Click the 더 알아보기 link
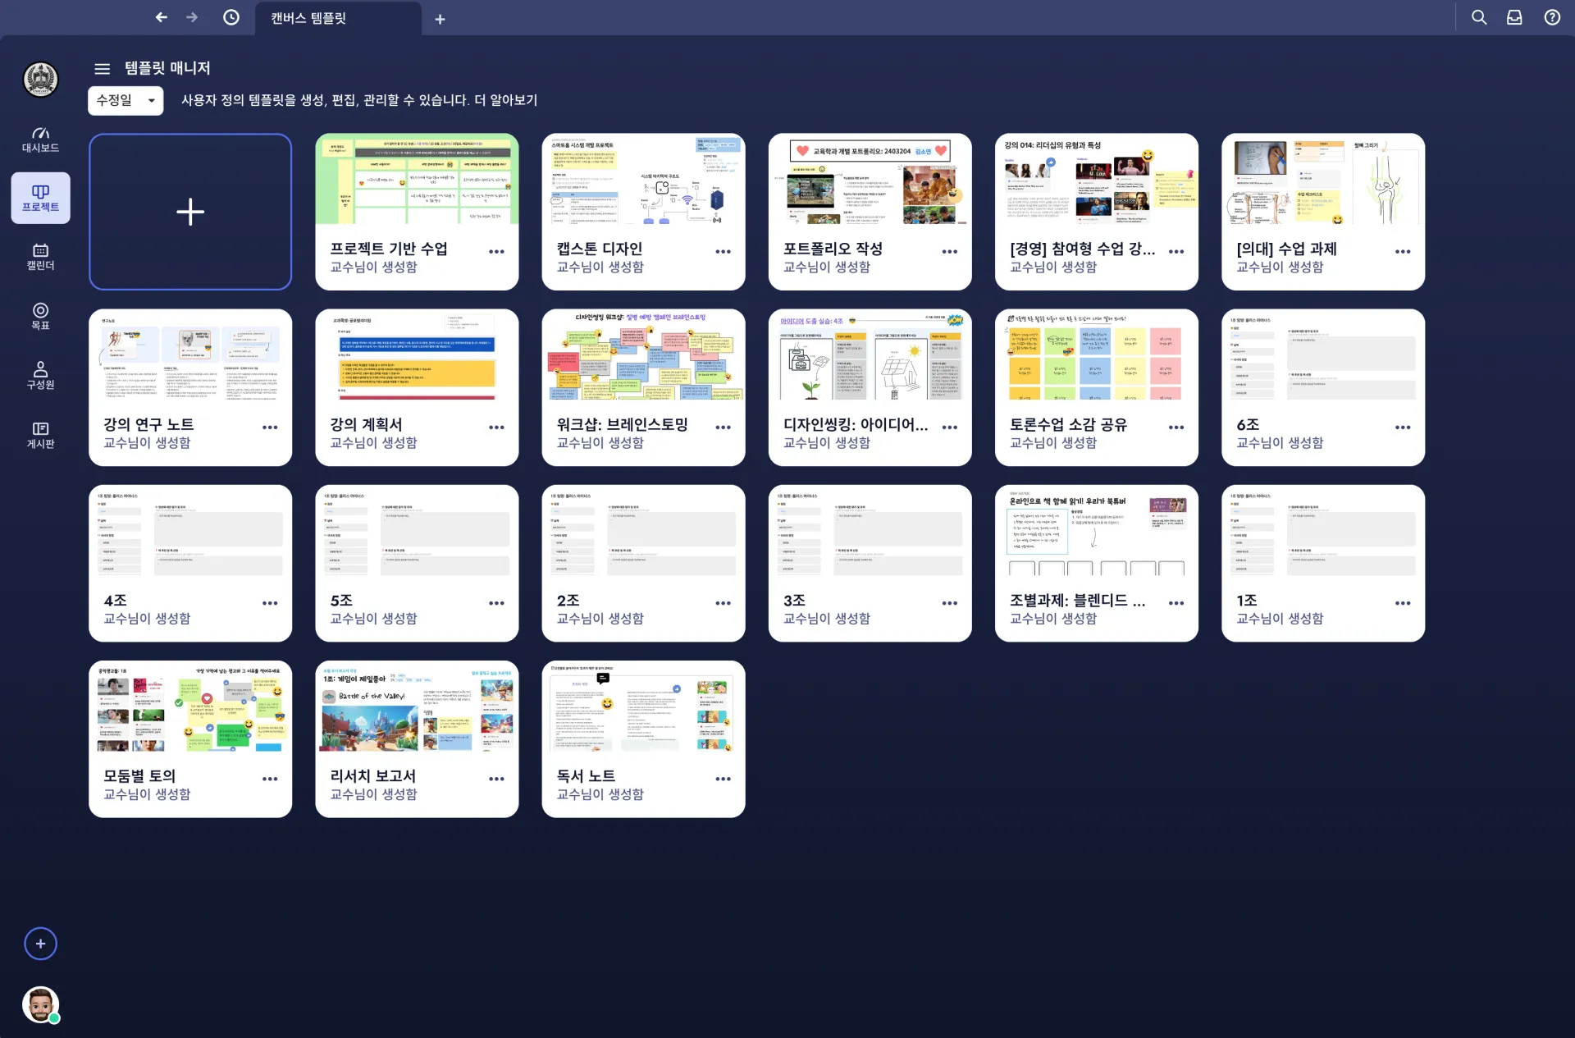Image resolution: width=1575 pixels, height=1038 pixels. (x=505, y=100)
